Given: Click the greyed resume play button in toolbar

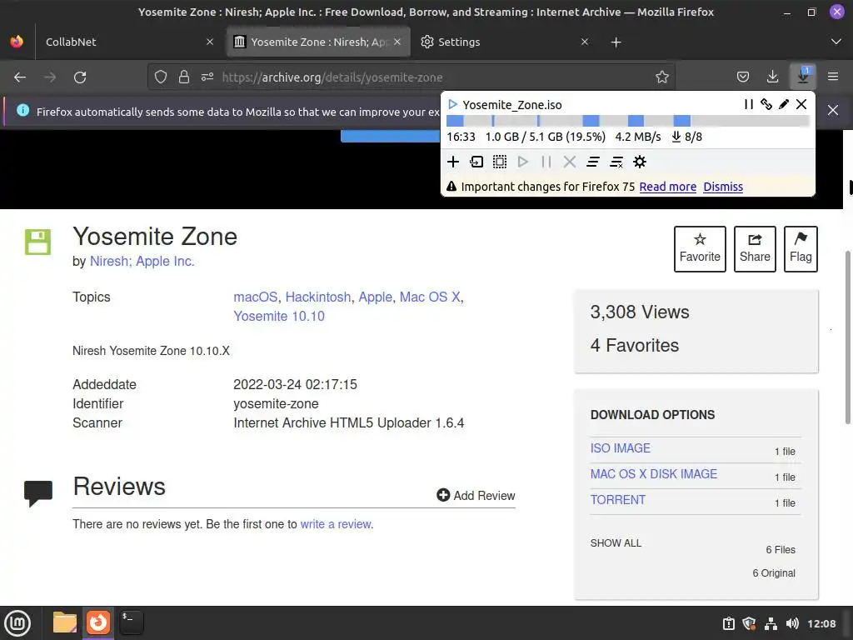Looking at the screenshot, I should (523, 162).
